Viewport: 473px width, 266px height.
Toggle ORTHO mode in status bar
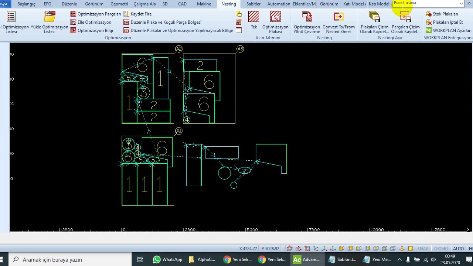click(x=441, y=249)
